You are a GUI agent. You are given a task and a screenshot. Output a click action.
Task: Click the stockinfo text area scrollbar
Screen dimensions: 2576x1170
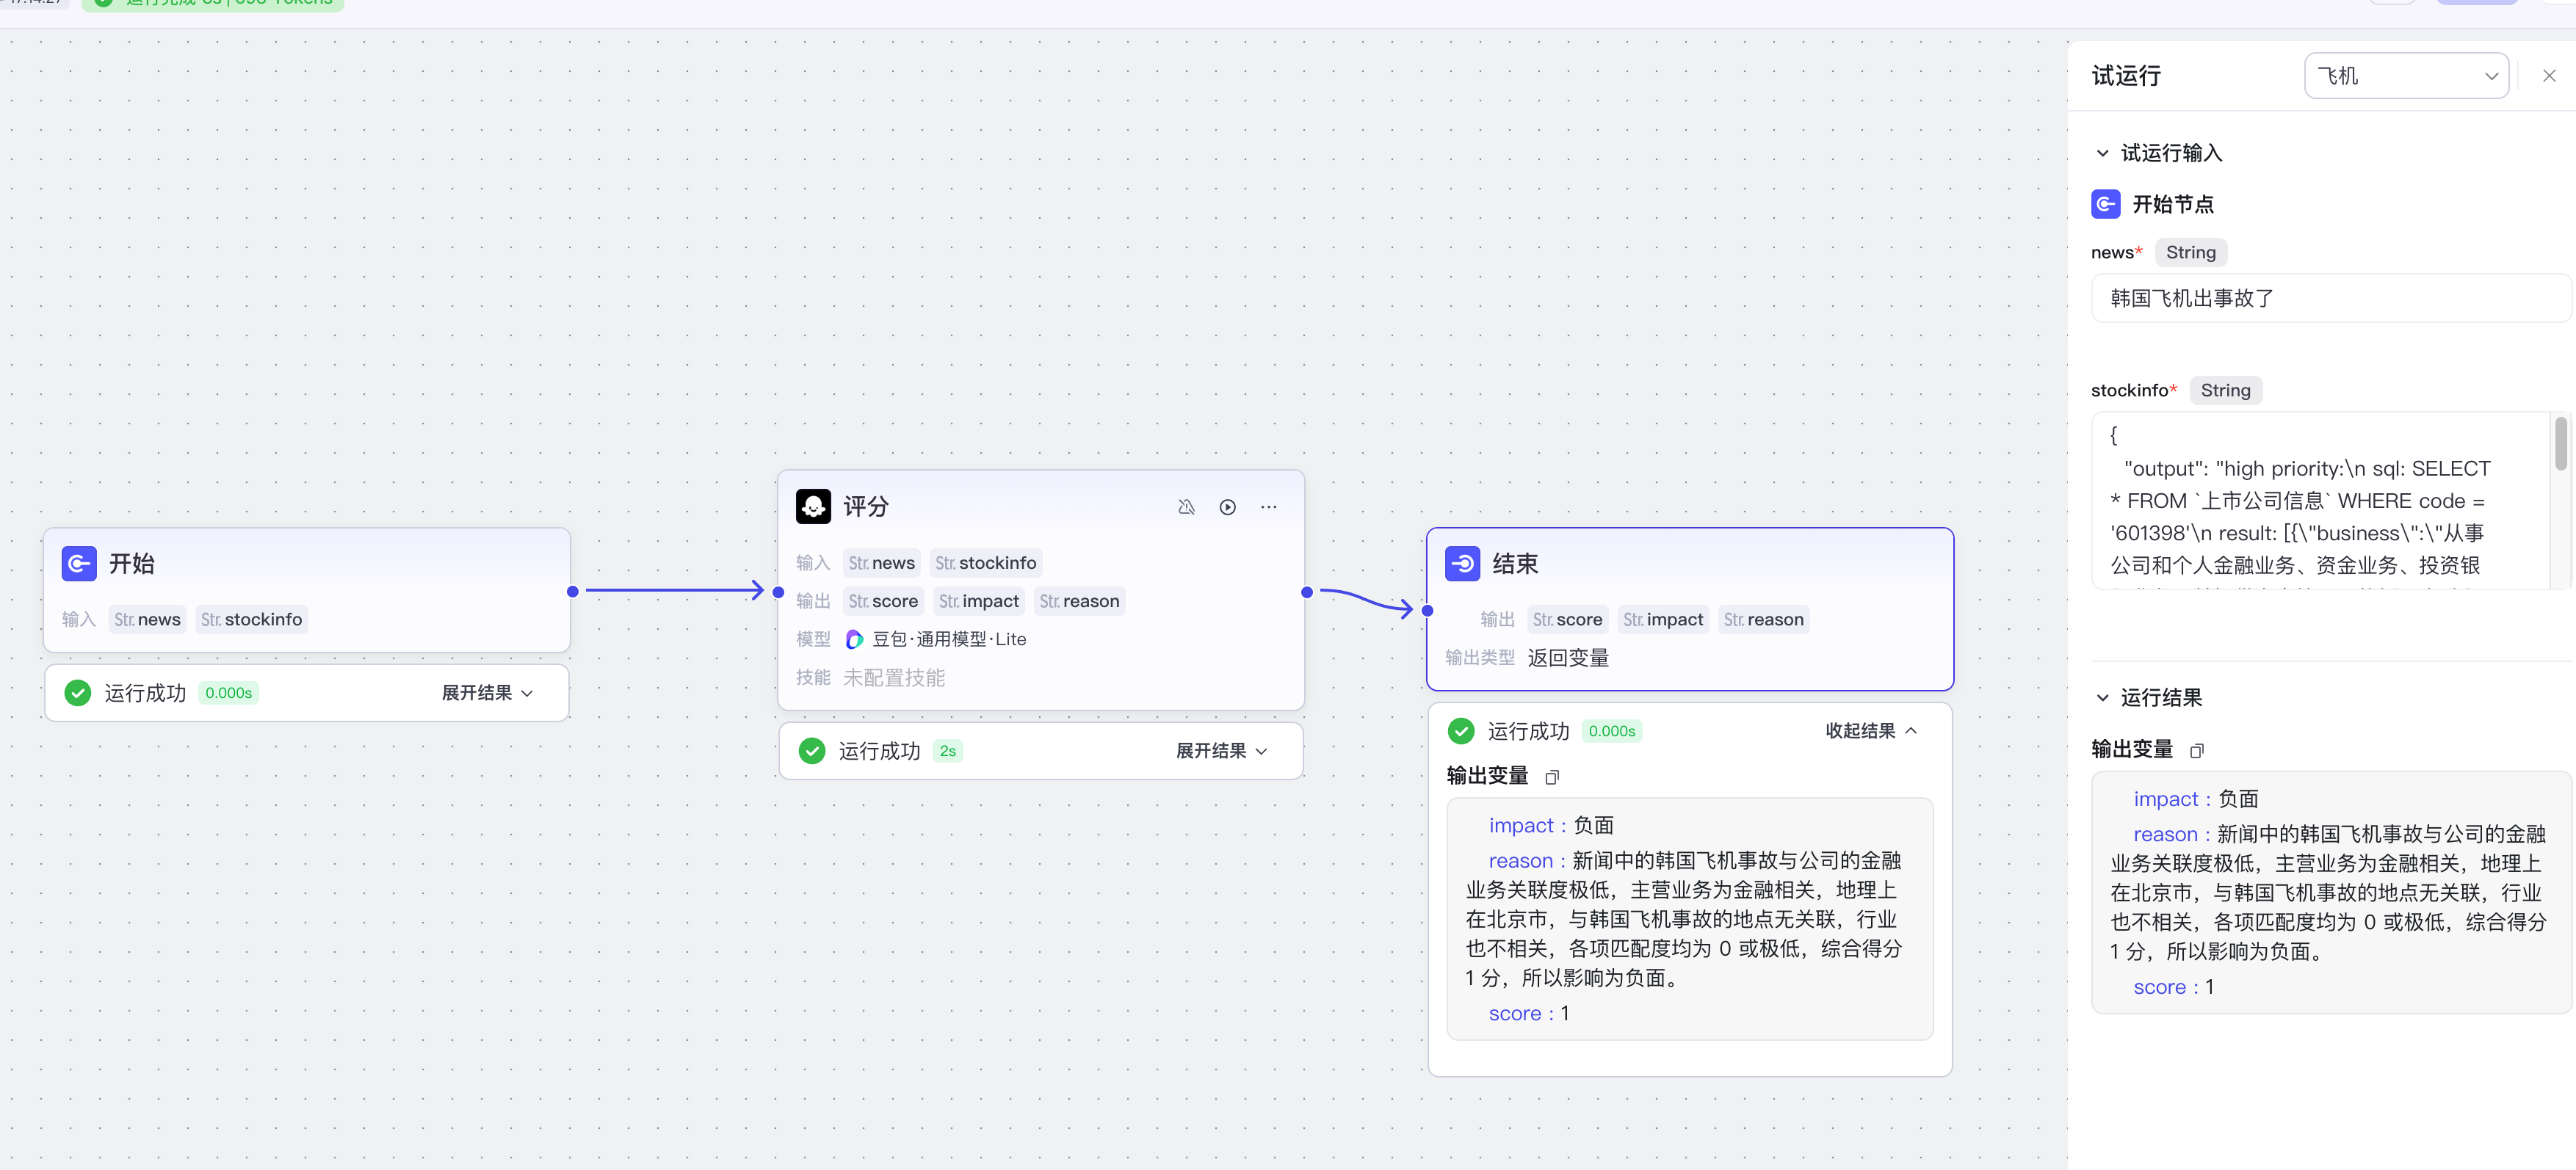click(2560, 445)
